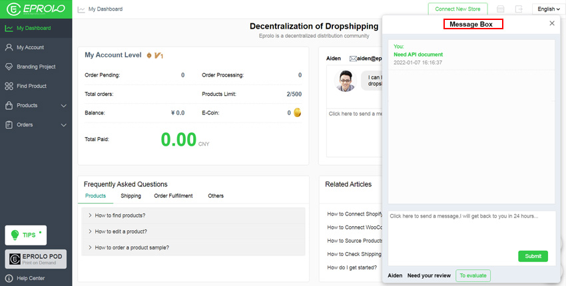Expand 'How to find products?' question
This screenshot has width=566, height=286.
193,215
